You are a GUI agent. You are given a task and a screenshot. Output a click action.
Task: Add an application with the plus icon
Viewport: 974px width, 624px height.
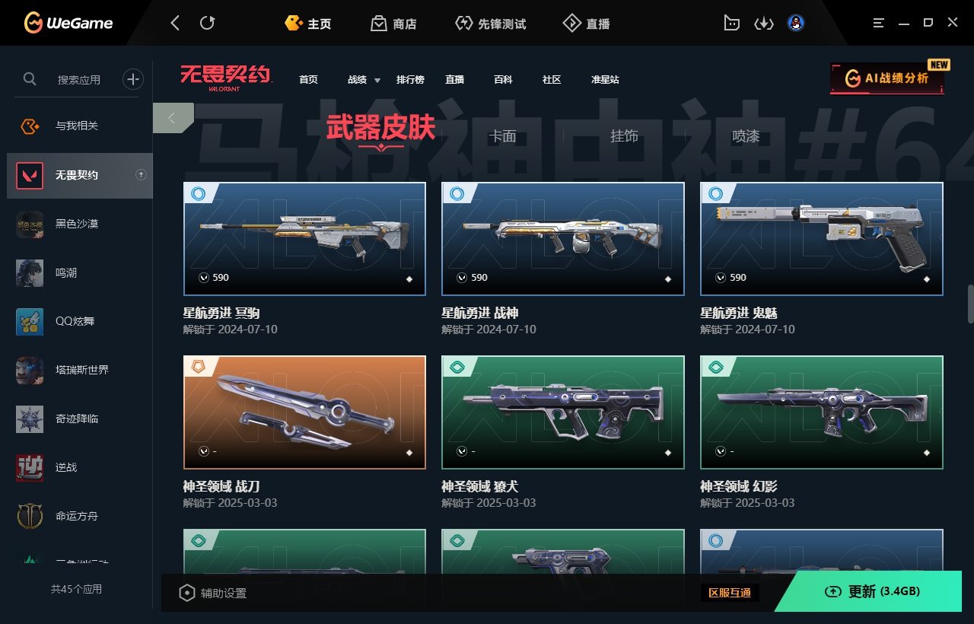(x=132, y=78)
